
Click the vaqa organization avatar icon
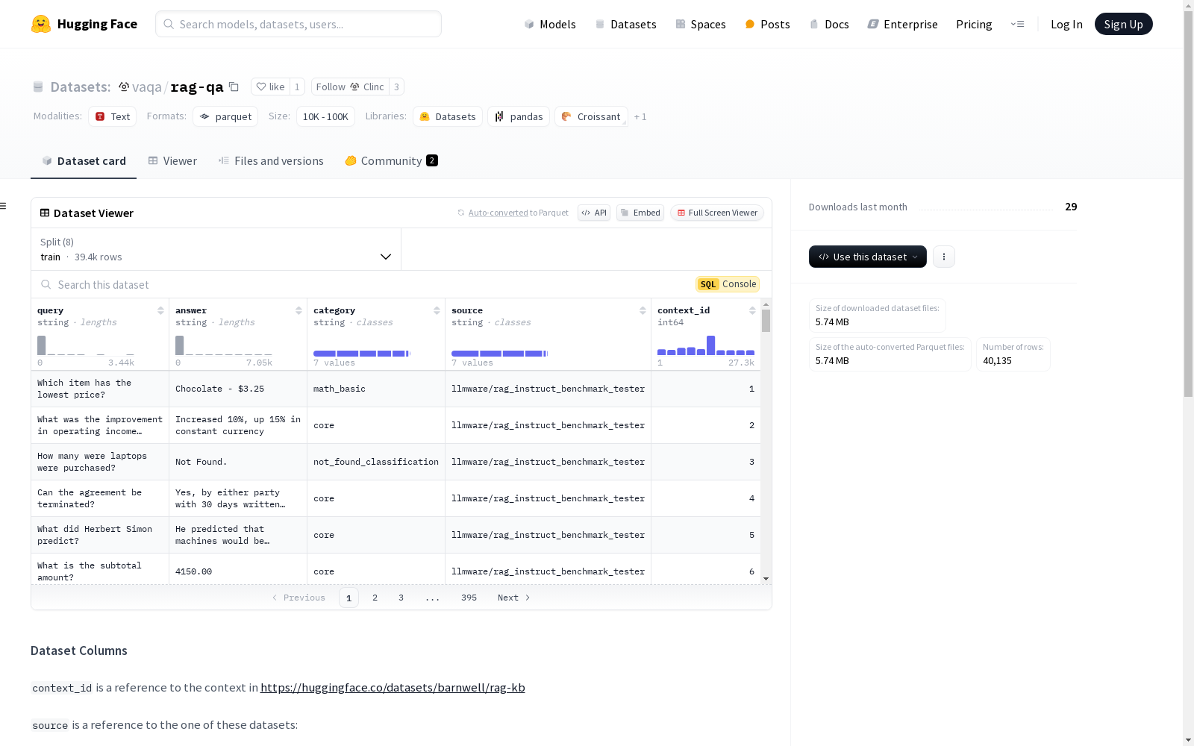(124, 87)
